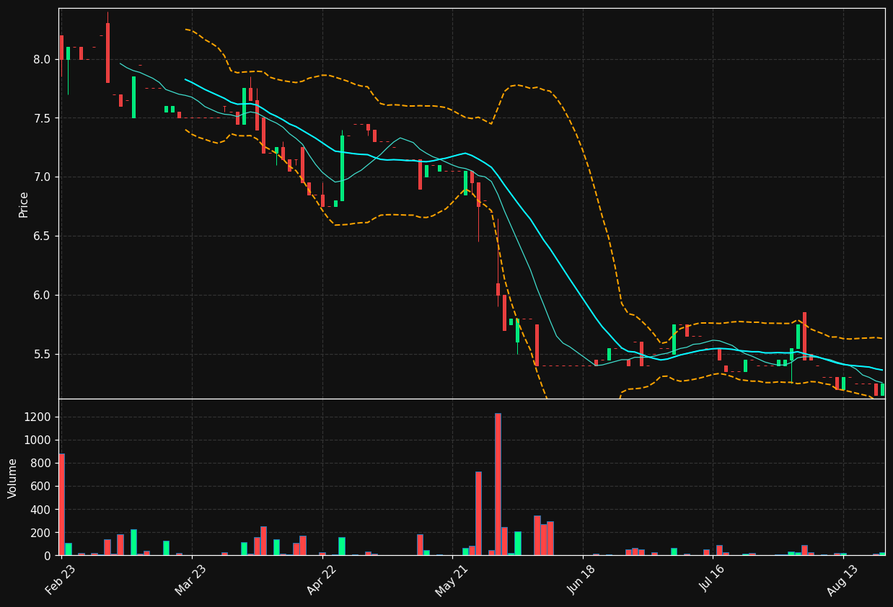893x607 pixels.
Task: Click the 'Feb 23' date label
Action: [61, 580]
